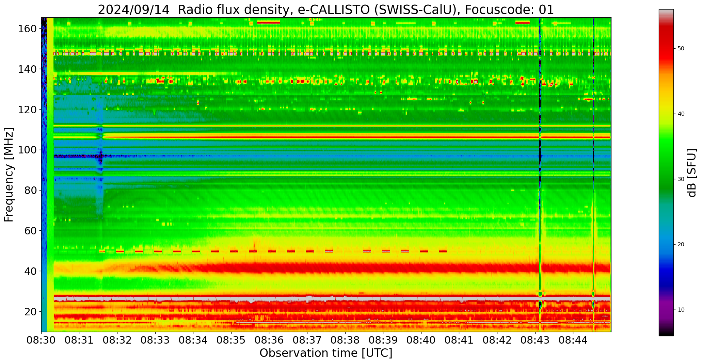702x363 pixels.
Task: Click the 08:32 time tick label
Action: coord(117,340)
